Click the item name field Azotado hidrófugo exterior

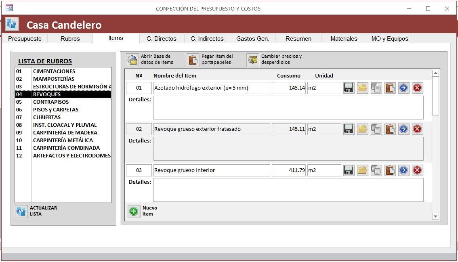click(x=212, y=88)
